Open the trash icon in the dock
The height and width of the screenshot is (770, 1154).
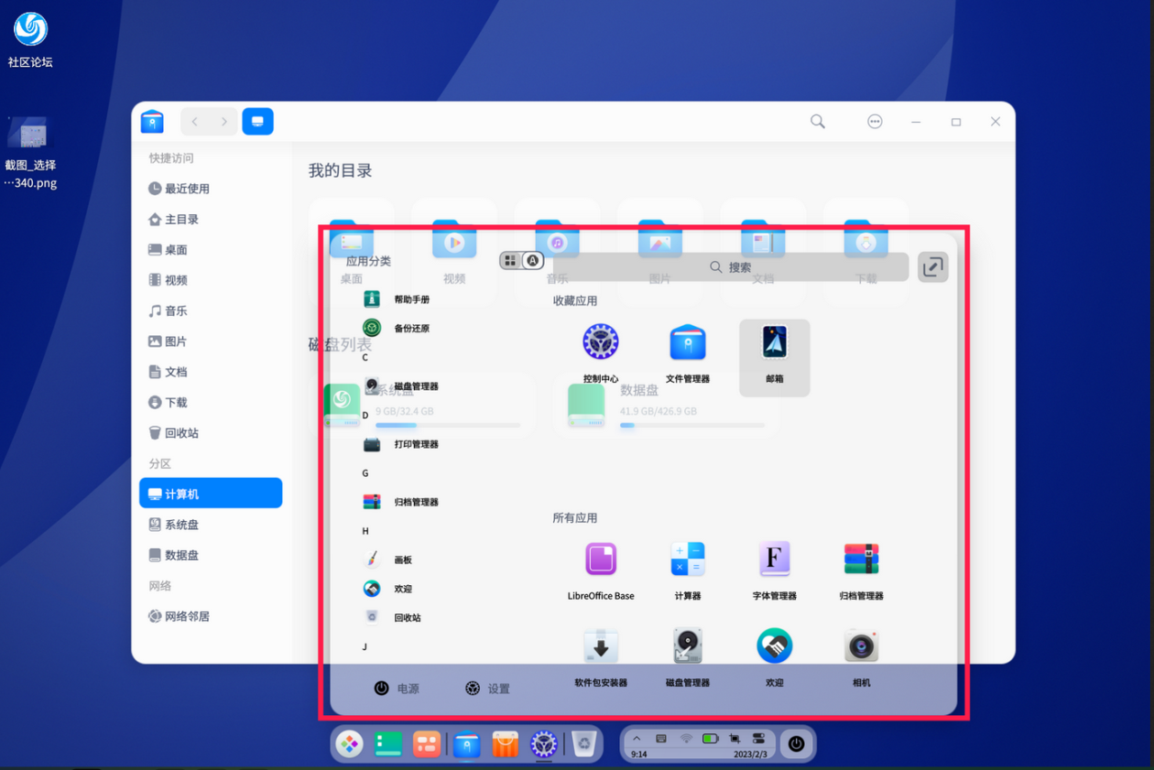583,744
